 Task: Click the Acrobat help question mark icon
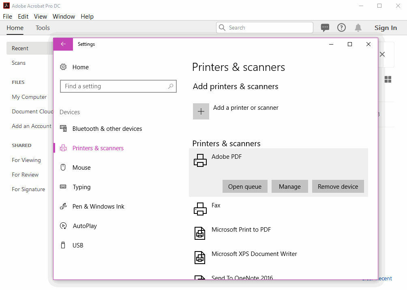tap(341, 28)
